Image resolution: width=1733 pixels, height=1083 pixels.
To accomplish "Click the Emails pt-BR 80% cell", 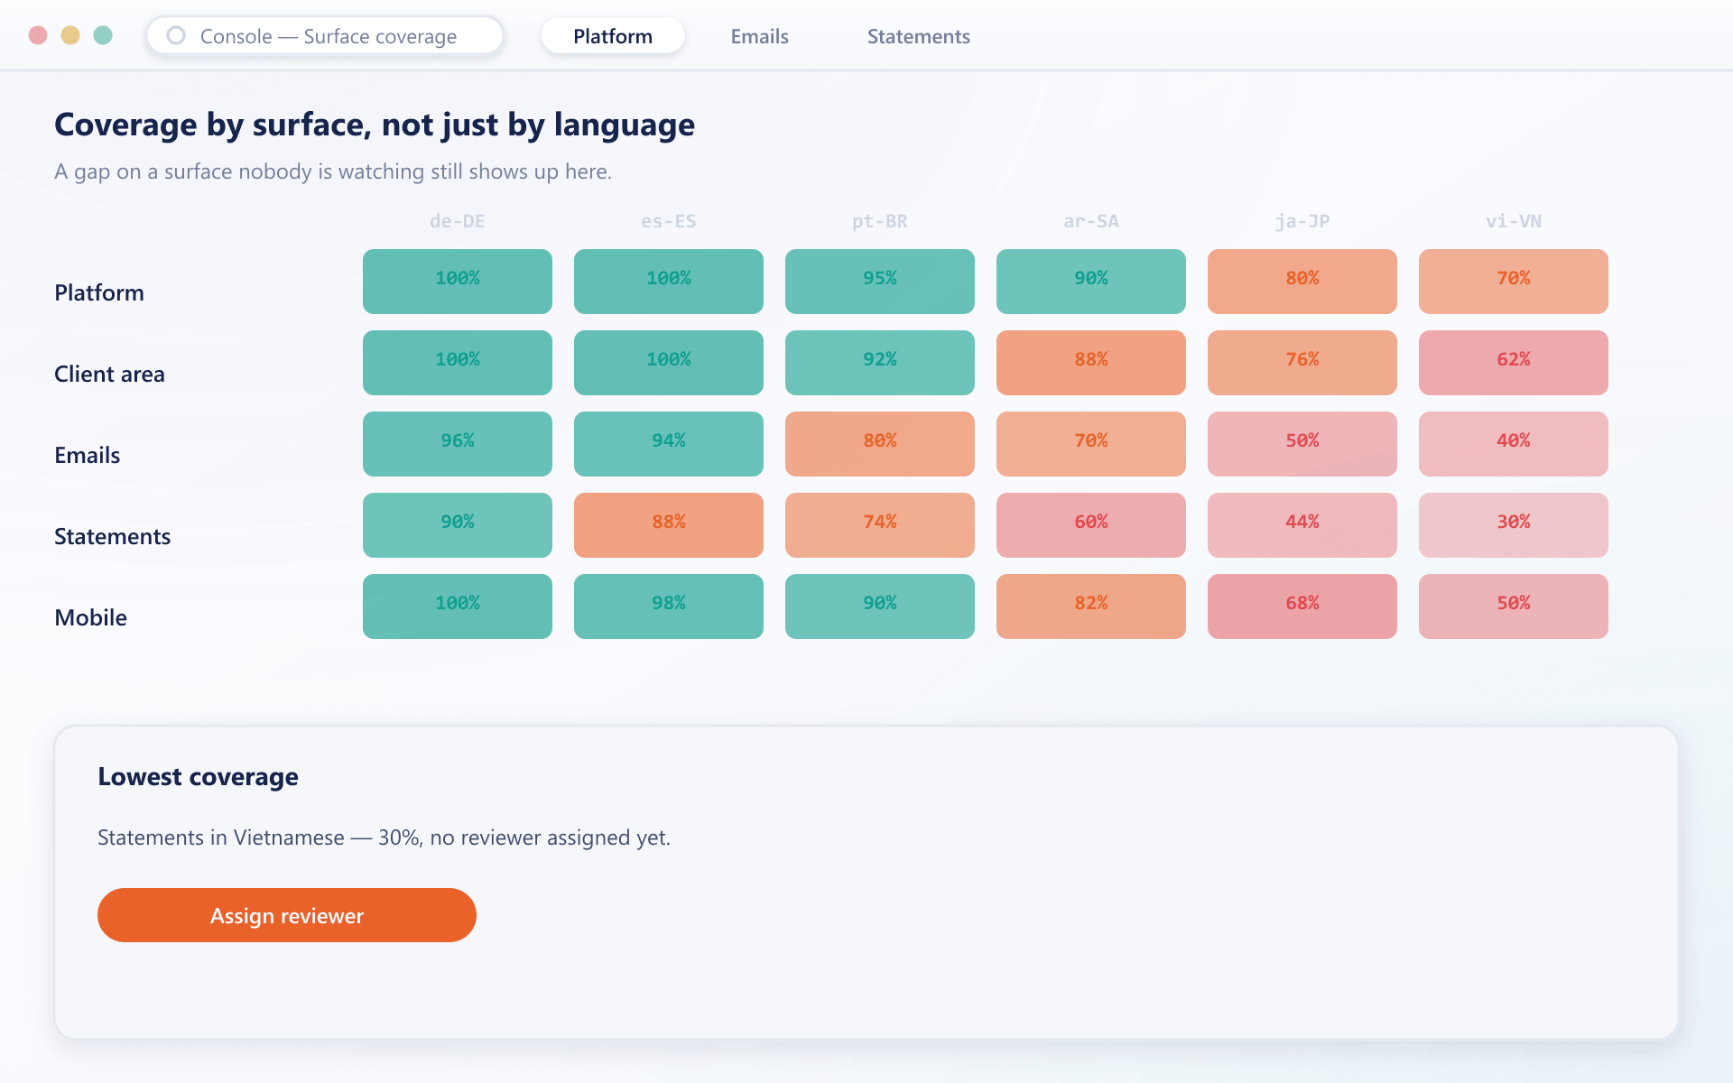I will coord(880,444).
